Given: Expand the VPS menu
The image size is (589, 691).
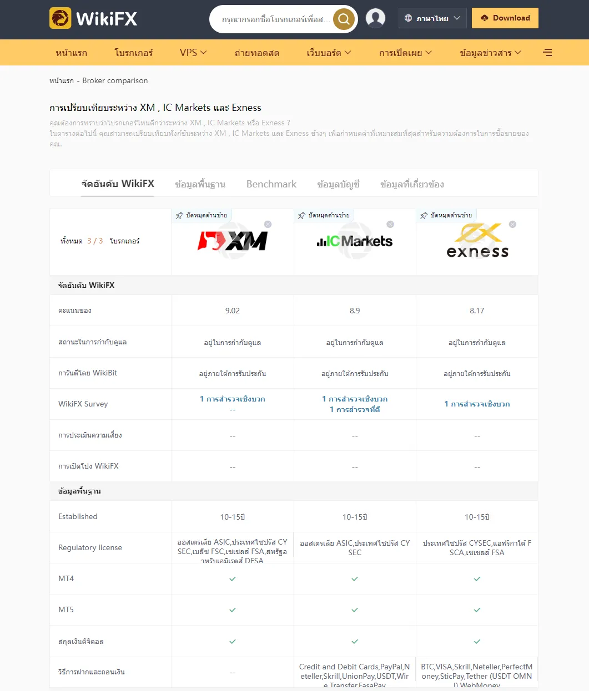Looking at the screenshot, I should tap(193, 53).
